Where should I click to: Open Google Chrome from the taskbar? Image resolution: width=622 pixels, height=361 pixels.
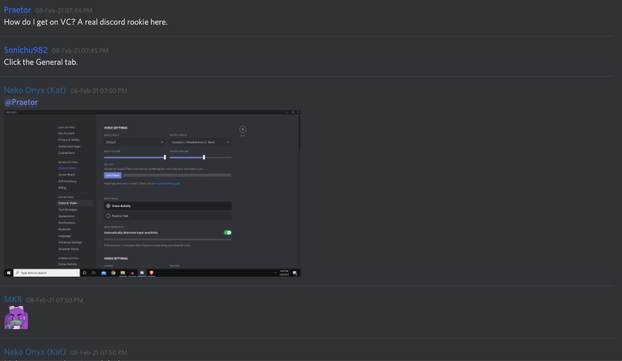[113, 273]
